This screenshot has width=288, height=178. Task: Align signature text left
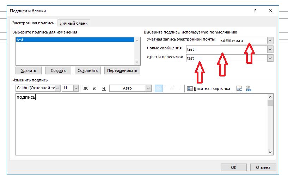[159, 88]
